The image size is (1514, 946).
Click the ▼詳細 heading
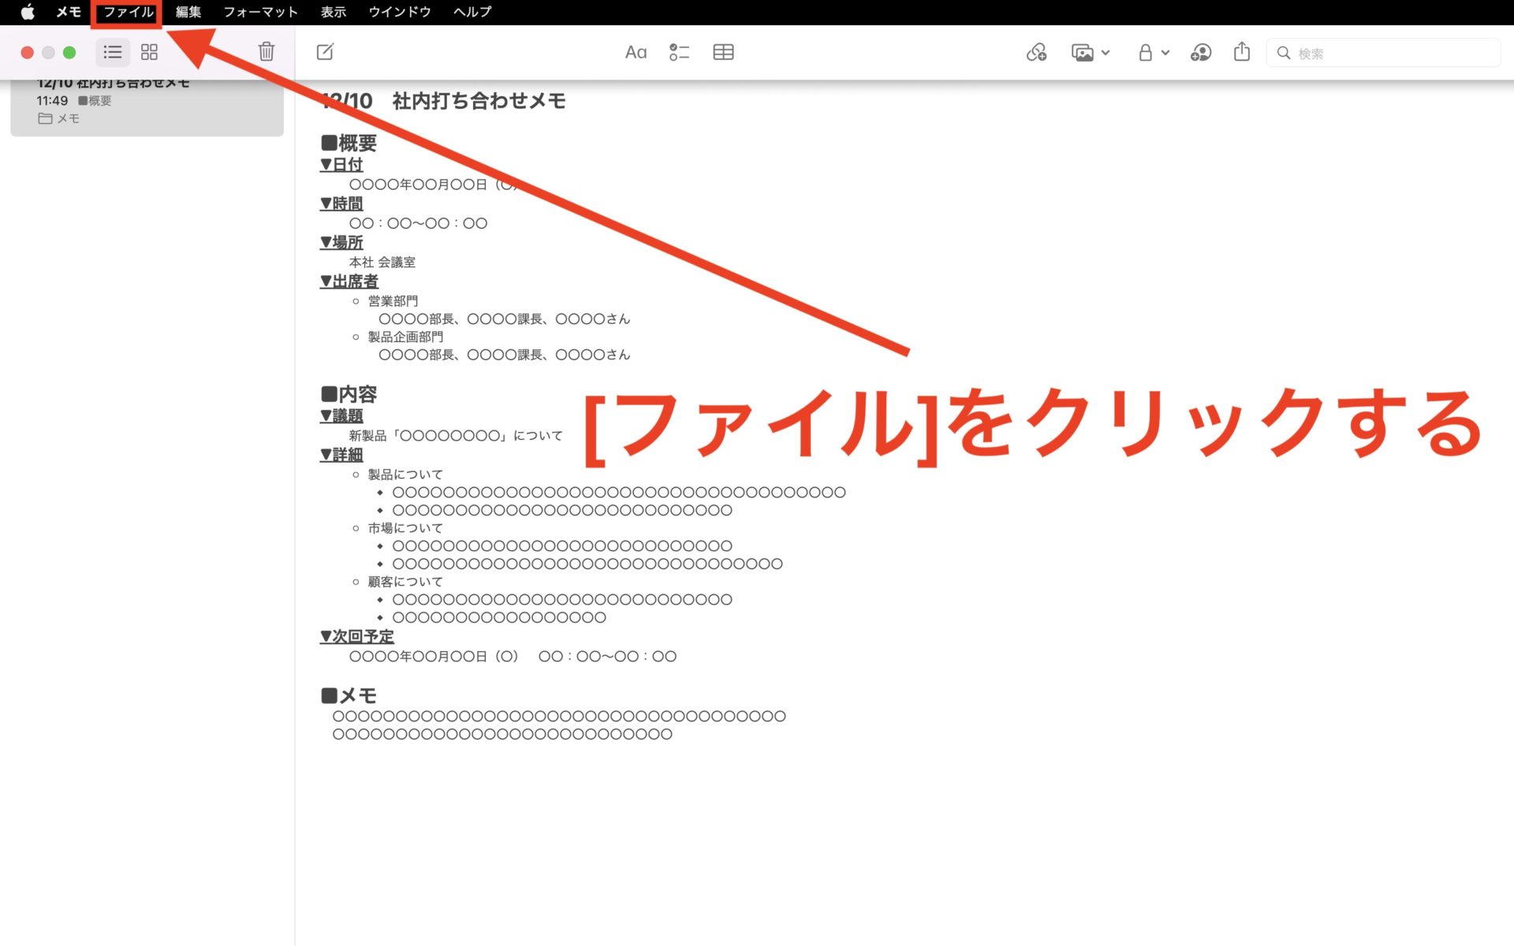tap(341, 455)
